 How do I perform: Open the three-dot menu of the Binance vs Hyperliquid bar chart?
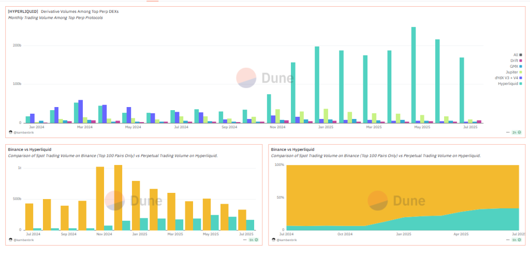pos(245,240)
